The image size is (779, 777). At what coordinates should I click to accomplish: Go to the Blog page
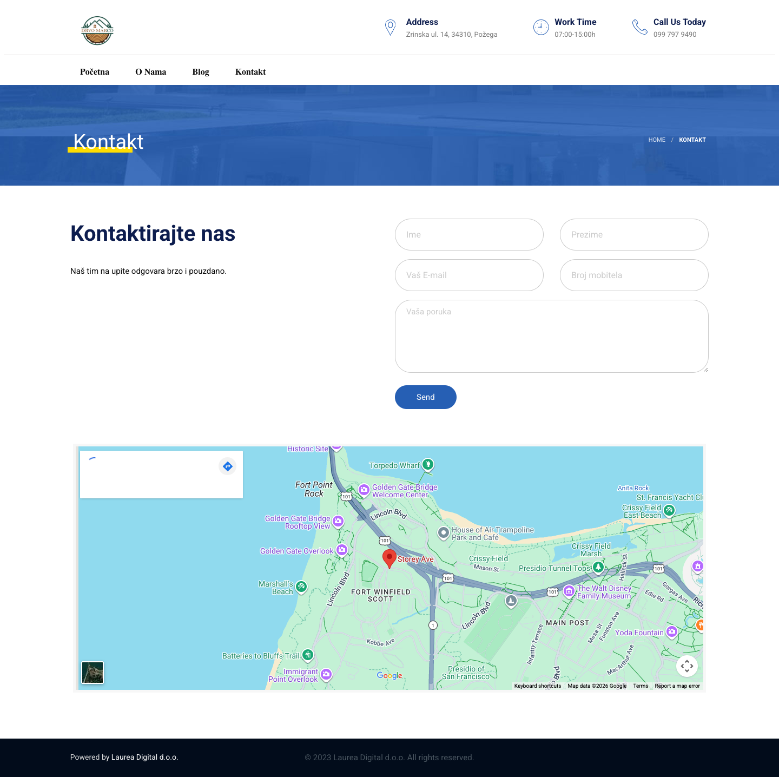tap(201, 72)
